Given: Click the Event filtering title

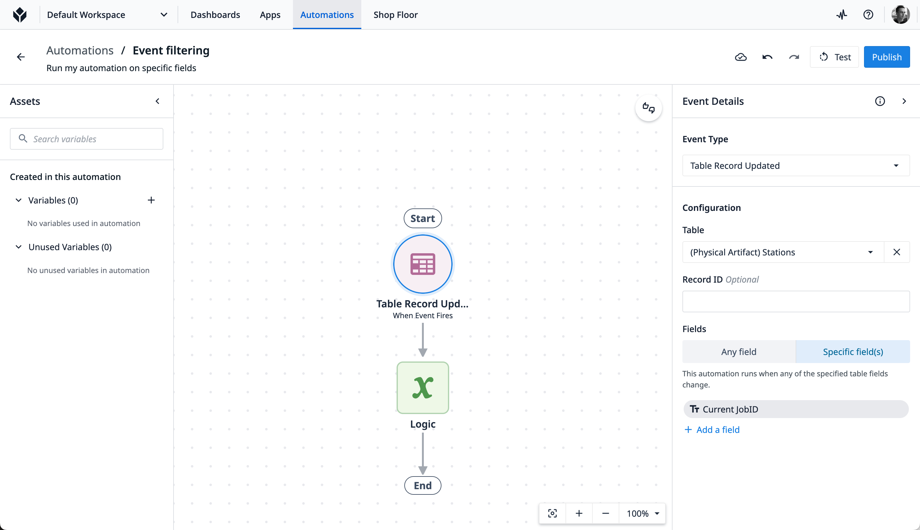Looking at the screenshot, I should click(171, 50).
